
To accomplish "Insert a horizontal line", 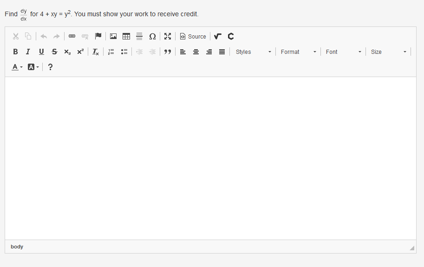I will tap(139, 36).
